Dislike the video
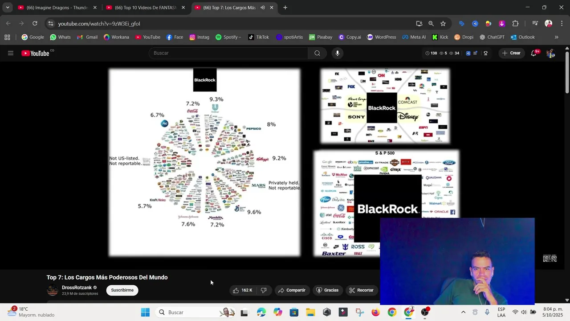The width and height of the screenshot is (570, 321). pos(264,290)
